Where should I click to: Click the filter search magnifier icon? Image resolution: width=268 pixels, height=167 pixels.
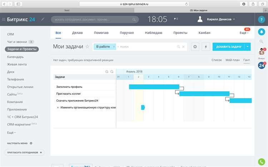pos(178,47)
